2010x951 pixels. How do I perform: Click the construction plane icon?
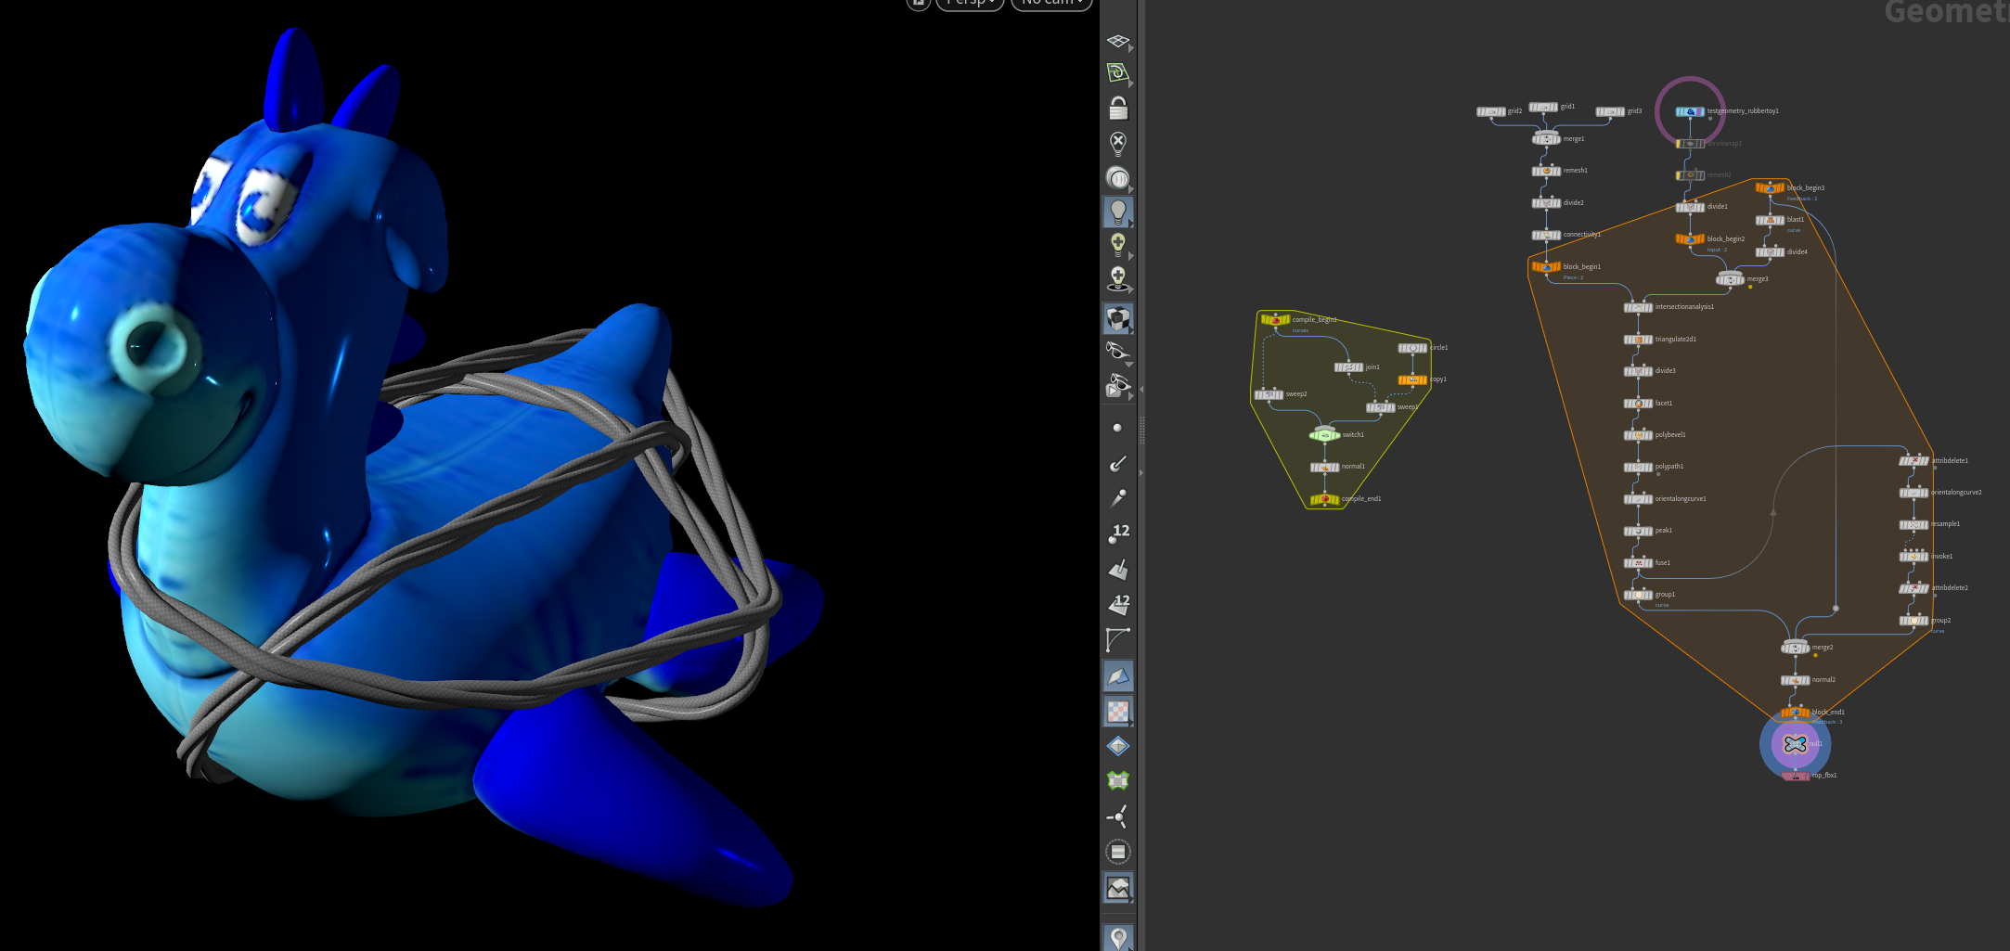1117,73
